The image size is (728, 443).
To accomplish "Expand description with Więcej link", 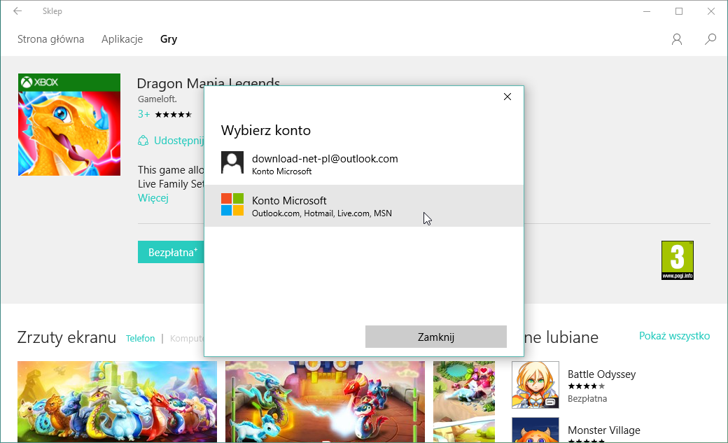I will click(x=153, y=198).
